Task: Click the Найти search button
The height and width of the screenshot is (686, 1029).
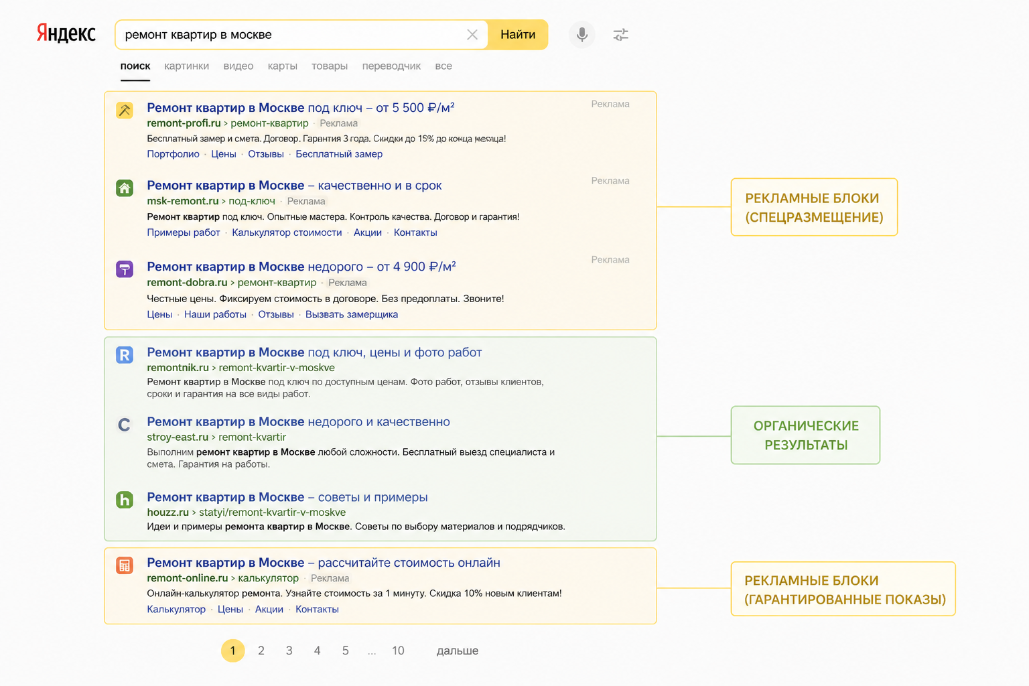Action: click(518, 35)
